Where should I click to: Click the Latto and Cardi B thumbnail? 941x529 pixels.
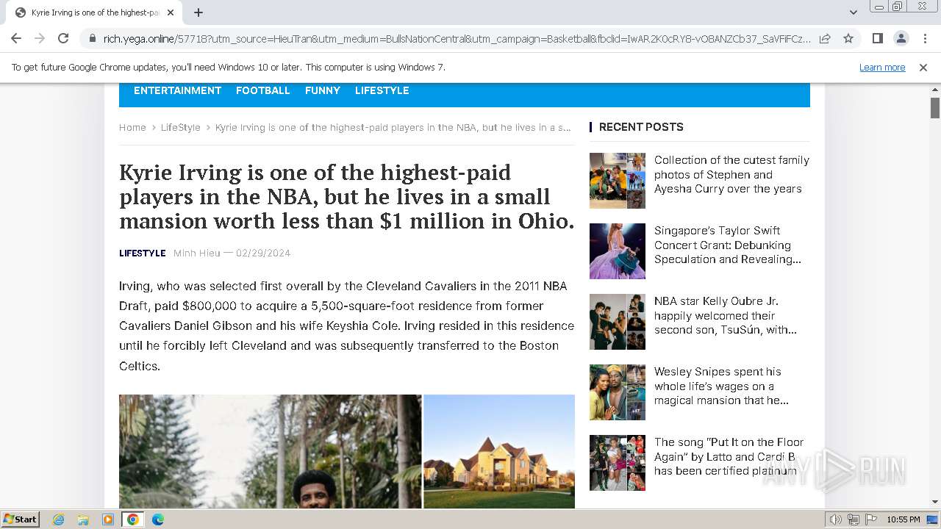[x=618, y=463]
